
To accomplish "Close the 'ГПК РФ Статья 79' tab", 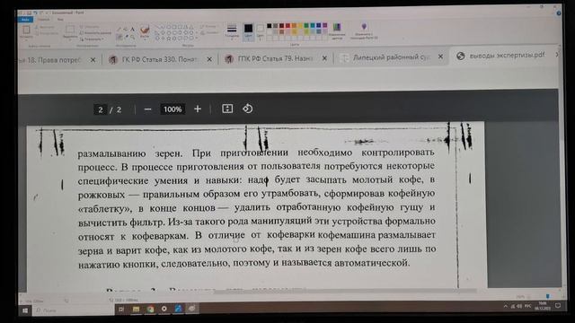I will tap(324, 58).
